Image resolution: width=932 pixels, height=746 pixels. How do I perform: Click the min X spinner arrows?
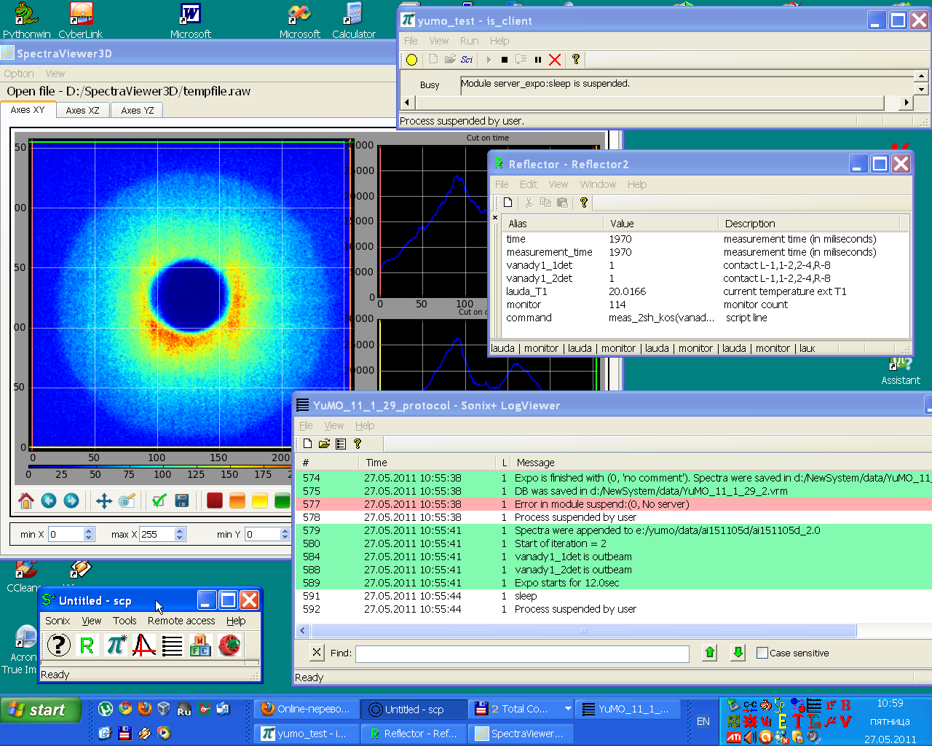coord(89,534)
